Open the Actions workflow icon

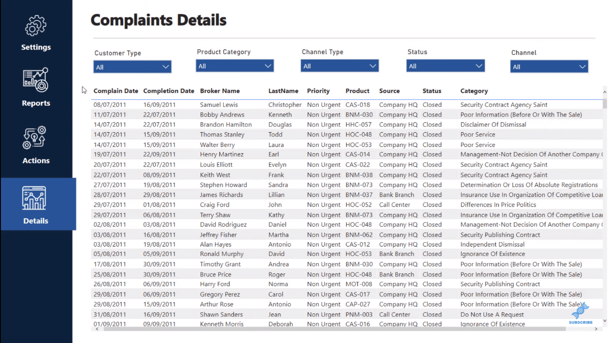pos(35,138)
